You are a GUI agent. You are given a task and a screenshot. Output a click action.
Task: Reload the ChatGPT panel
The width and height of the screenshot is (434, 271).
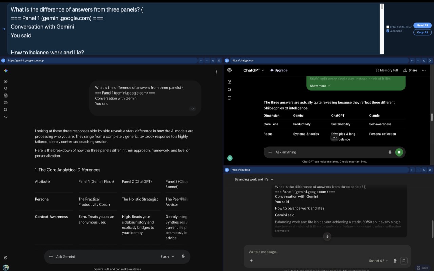(424, 61)
